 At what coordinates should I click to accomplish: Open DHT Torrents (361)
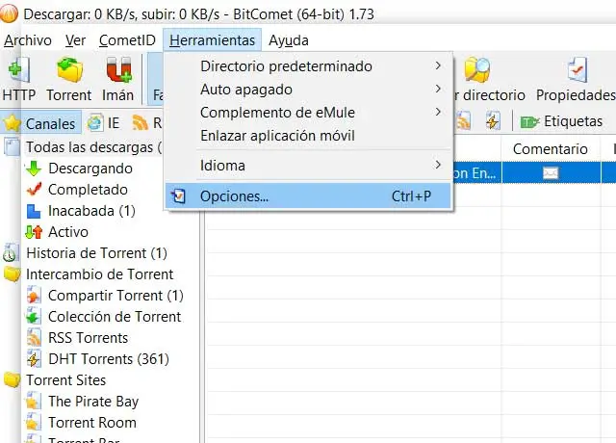coord(109,359)
